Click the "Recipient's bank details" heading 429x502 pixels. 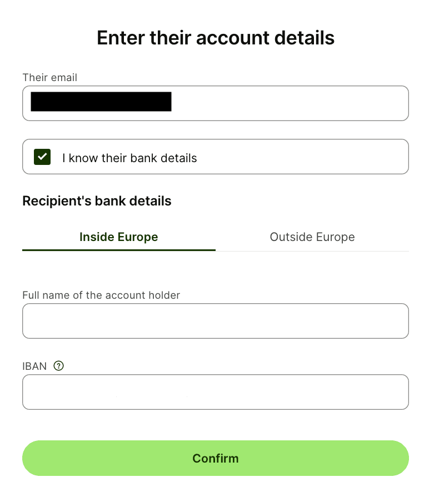(x=97, y=201)
